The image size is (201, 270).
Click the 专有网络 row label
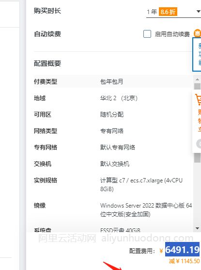point(46,148)
